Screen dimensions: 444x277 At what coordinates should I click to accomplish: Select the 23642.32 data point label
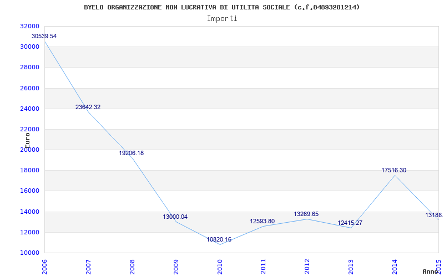tap(88, 107)
